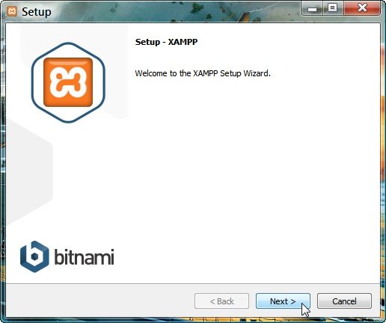Click the "Setup - XAMPP" heading
This screenshot has width=386, height=323.
click(166, 42)
